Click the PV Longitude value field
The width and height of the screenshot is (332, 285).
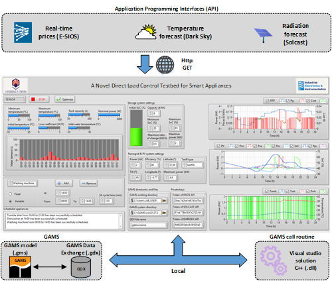pos(155,177)
